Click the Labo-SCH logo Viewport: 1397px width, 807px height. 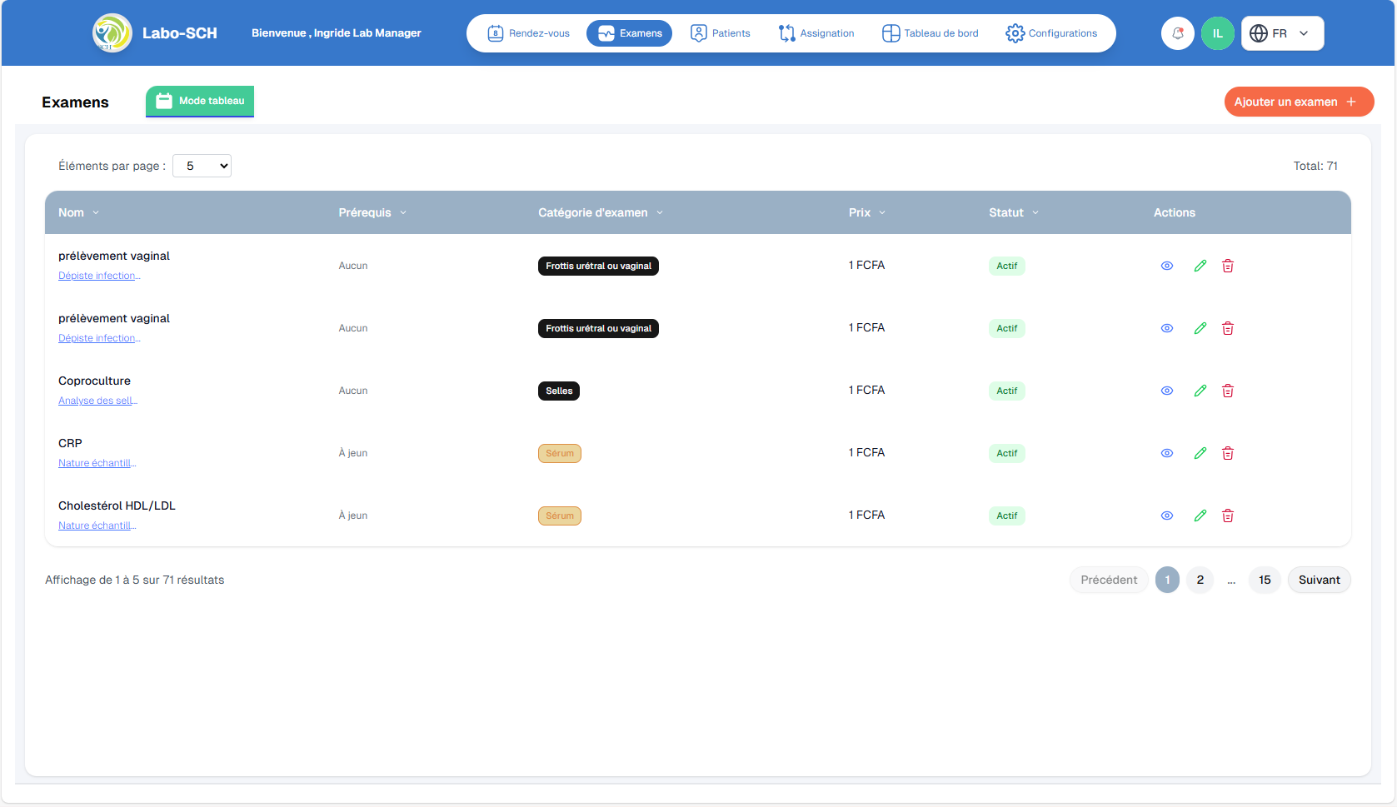tap(112, 33)
